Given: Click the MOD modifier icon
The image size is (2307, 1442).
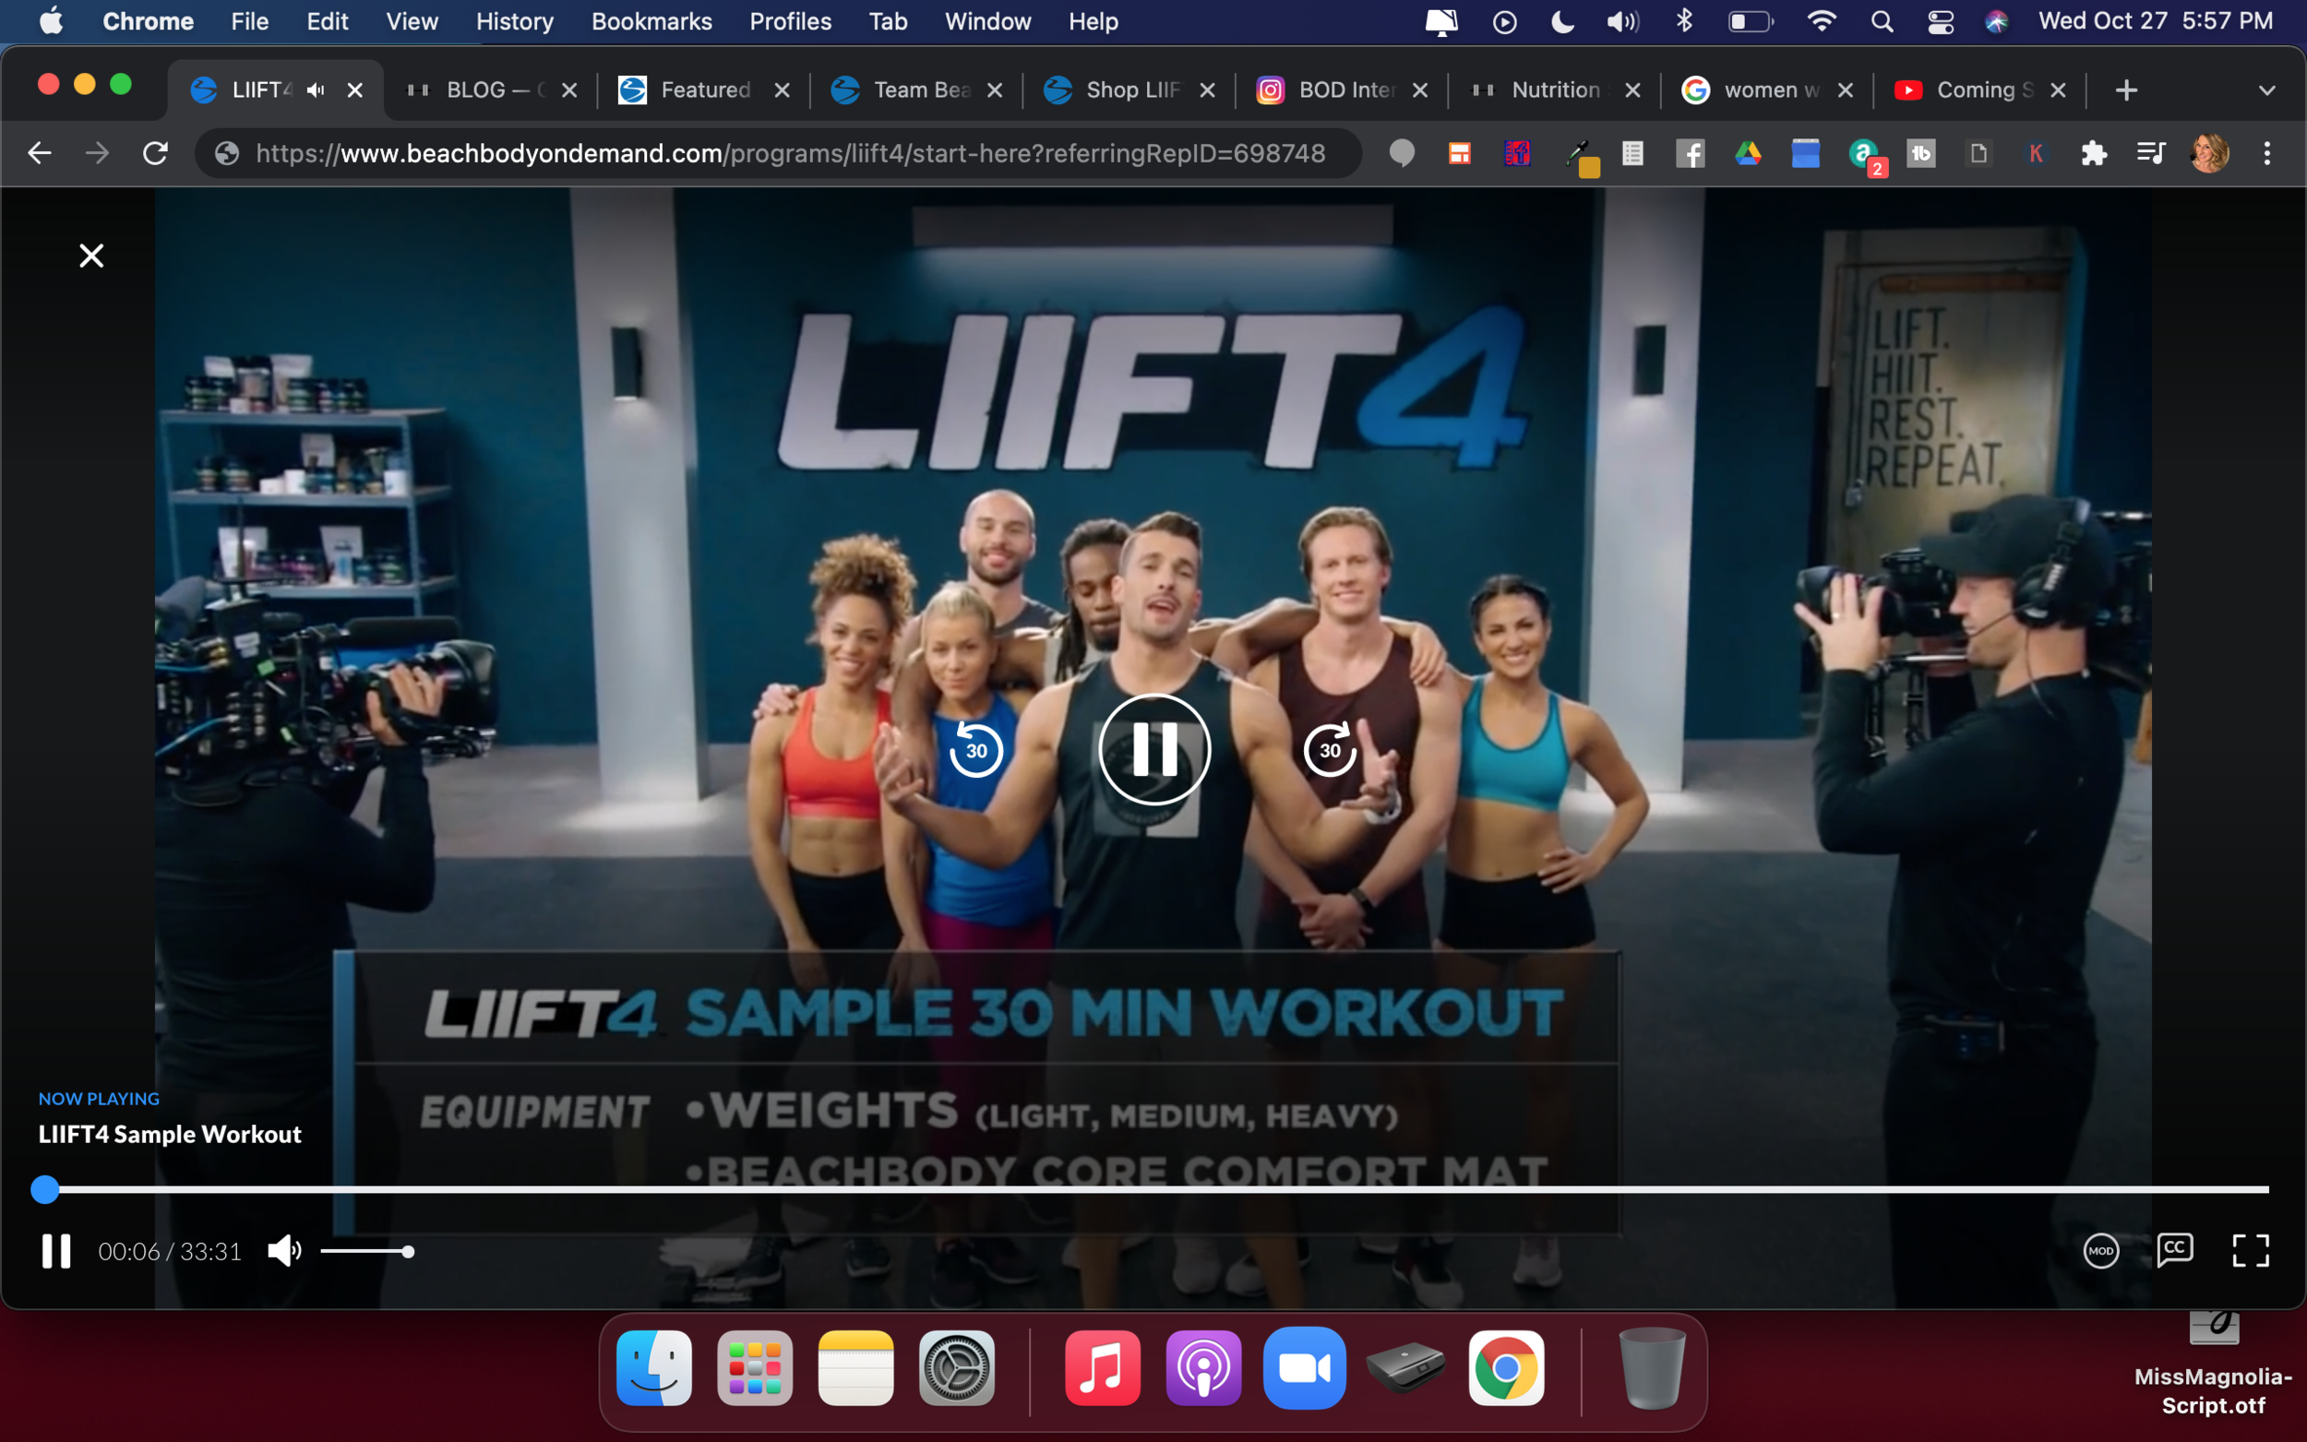Looking at the screenshot, I should click(x=2100, y=1250).
